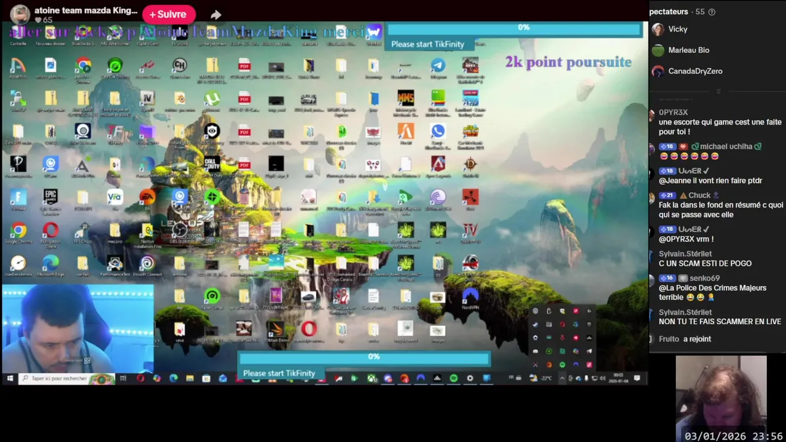Open the Blender desktop shortcut

[x=179, y=98]
